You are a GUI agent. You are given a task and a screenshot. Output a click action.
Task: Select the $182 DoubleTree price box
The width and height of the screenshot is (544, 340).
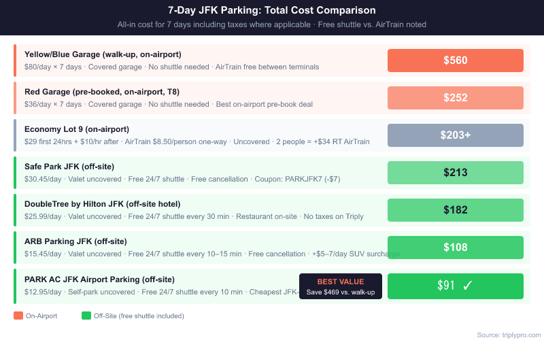click(455, 210)
